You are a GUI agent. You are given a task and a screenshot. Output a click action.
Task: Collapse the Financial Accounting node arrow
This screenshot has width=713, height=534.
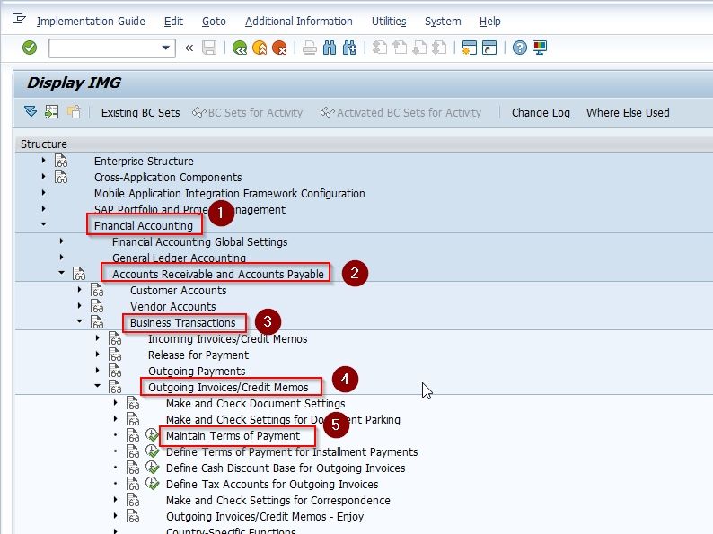(x=44, y=224)
